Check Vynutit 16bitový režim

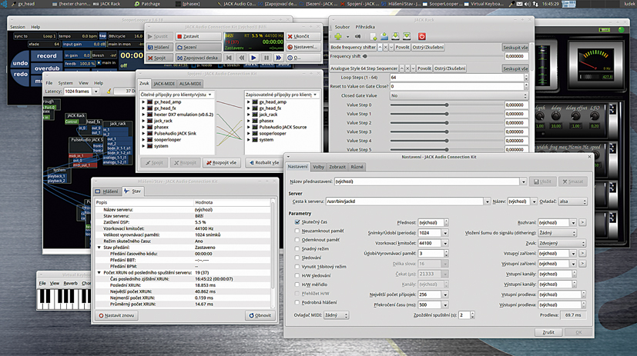[297, 267]
